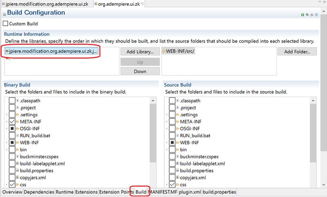
Task: Click the copyjars.xml file icon in Source Build
Action: coord(177,178)
